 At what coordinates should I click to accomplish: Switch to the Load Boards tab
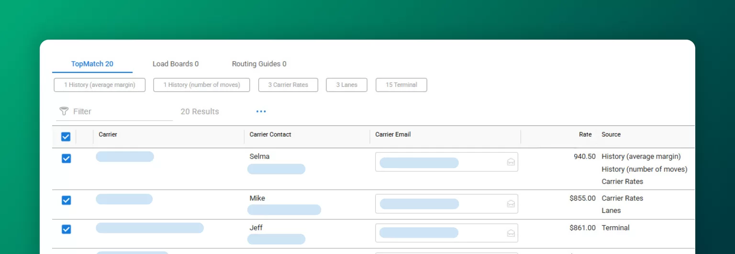175,64
